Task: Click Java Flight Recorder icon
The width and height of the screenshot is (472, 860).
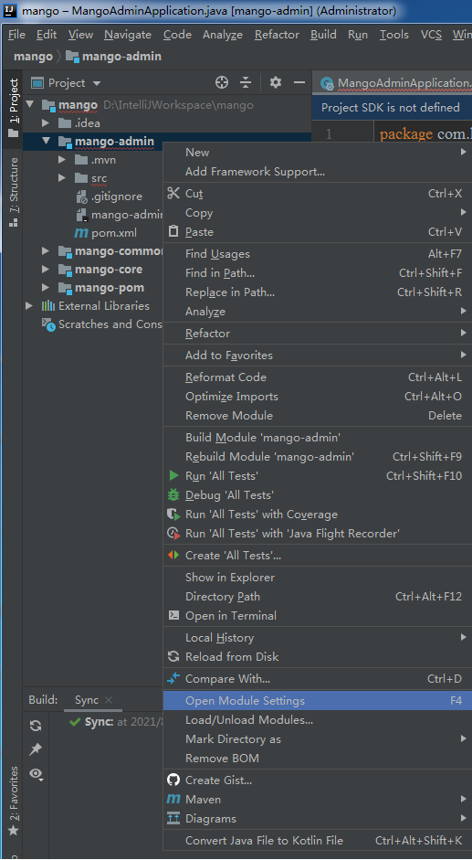Action: pyautogui.click(x=173, y=533)
